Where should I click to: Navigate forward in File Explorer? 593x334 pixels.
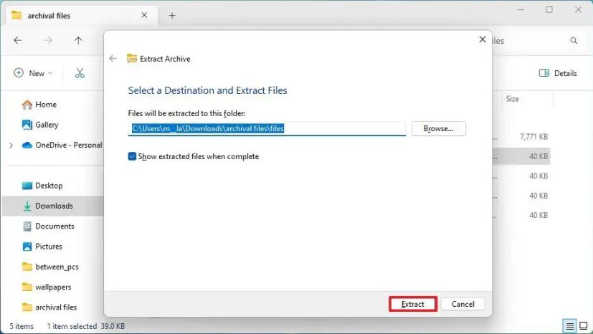(x=48, y=40)
